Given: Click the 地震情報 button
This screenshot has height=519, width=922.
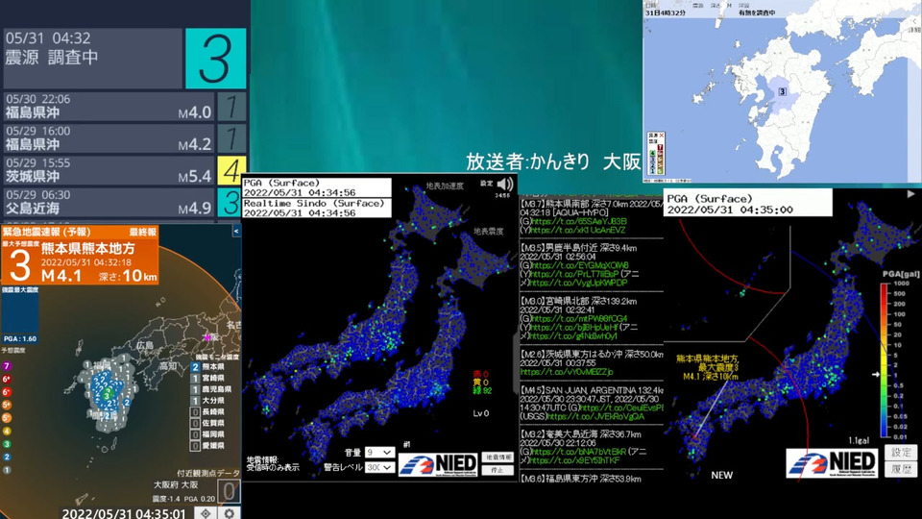Looking at the screenshot, I should (x=497, y=457).
